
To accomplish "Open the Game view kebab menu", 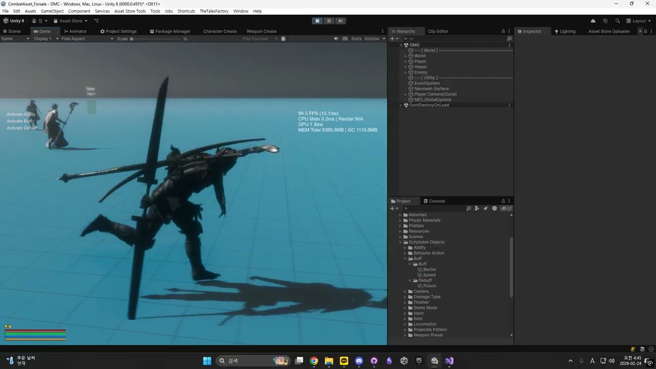I will [382, 31].
